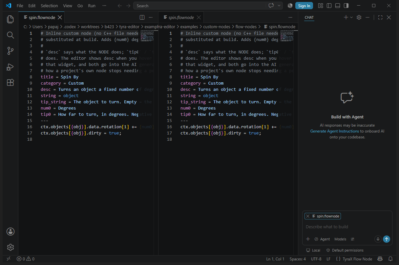Viewport: 399px width, 265px height.
Task: Click the agent status icon beside Sign In
Action: (x=290, y=6)
